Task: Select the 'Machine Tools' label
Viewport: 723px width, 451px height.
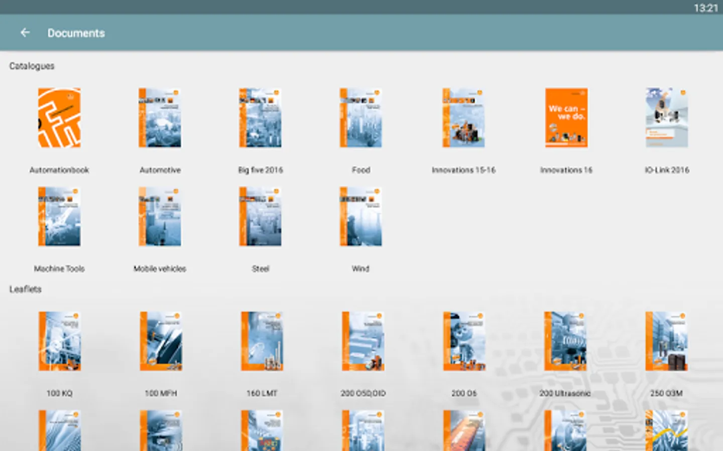Action: pos(59,269)
